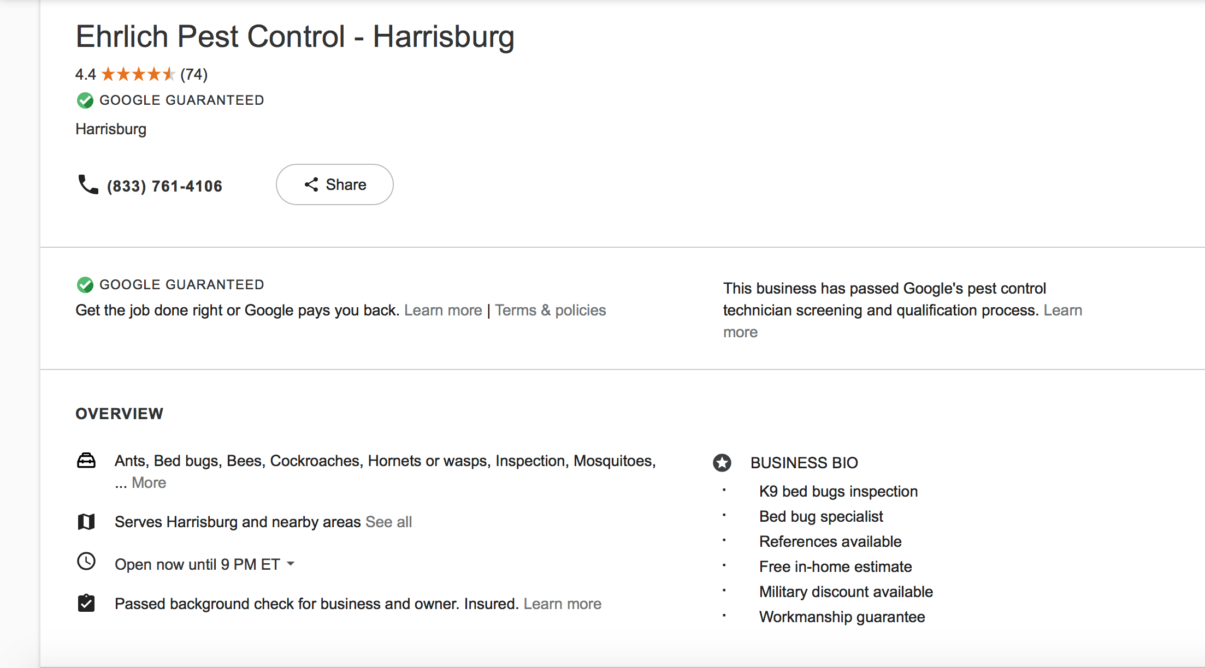Click the Business Bio star icon
This screenshot has width=1205, height=668.
click(722, 463)
